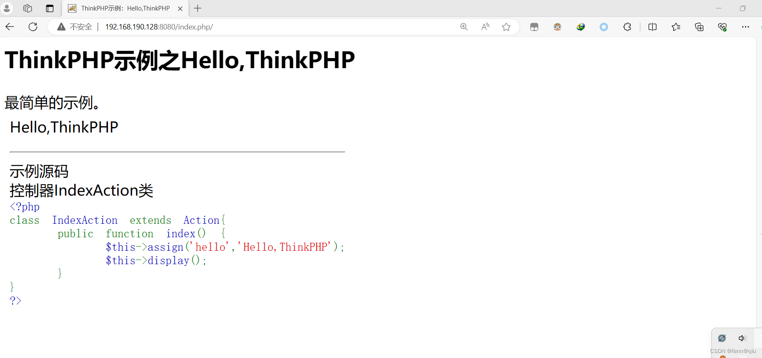Close the ThinkPHP示例 tab
762x358 pixels.
click(180, 8)
